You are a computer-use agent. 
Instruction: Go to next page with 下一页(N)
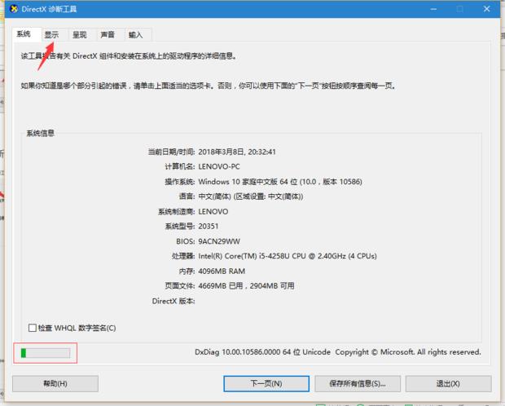[x=266, y=383]
